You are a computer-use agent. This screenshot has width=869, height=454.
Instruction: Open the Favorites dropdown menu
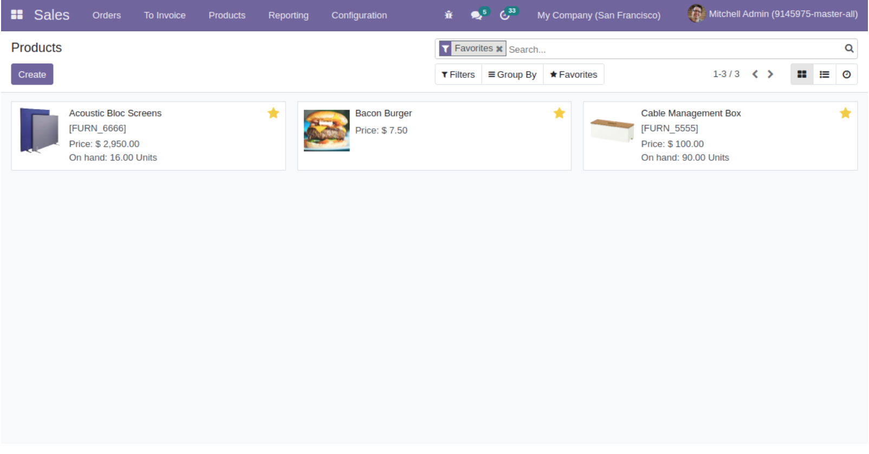pyautogui.click(x=573, y=74)
